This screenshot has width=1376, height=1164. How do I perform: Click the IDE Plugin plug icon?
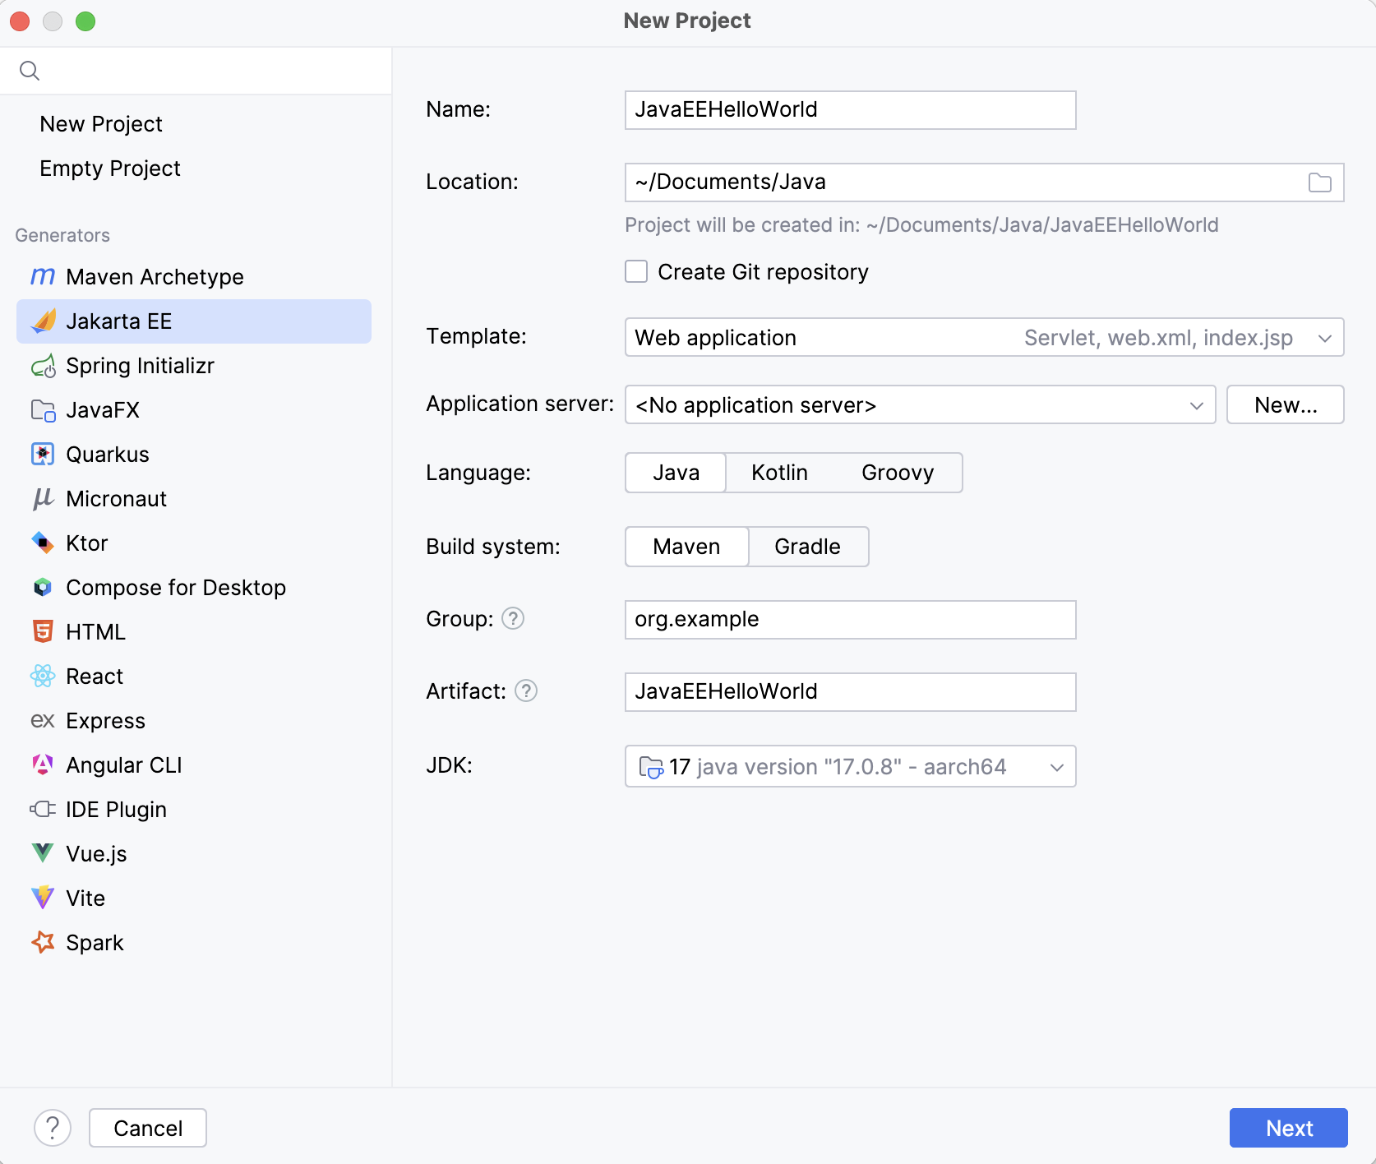[43, 810]
